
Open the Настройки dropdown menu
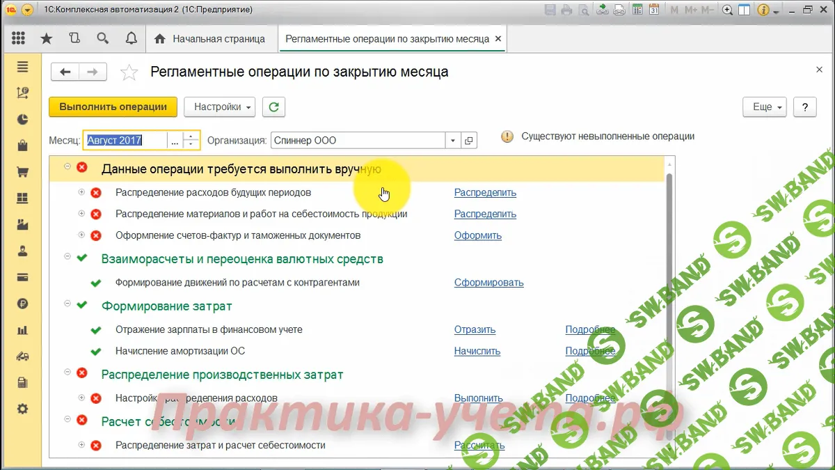(219, 107)
